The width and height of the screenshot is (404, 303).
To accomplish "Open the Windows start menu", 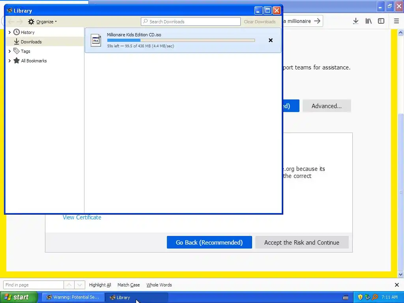I will (19, 297).
